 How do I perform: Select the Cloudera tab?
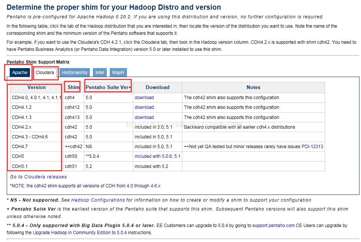(x=45, y=73)
